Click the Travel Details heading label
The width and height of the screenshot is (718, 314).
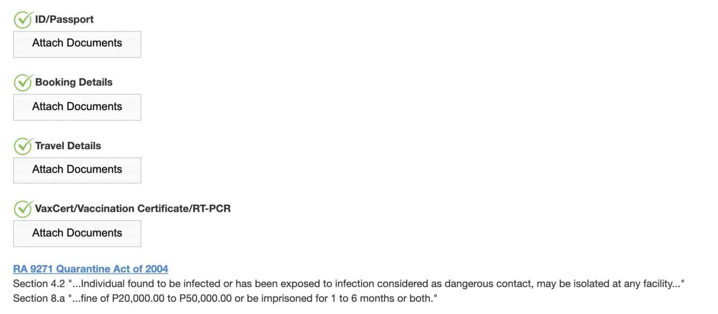click(x=68, y=146)
